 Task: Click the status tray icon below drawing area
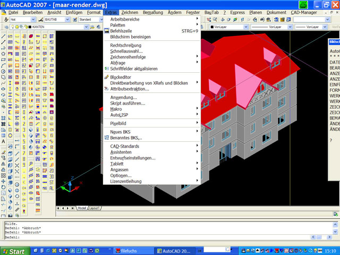[x=335, y=214]
